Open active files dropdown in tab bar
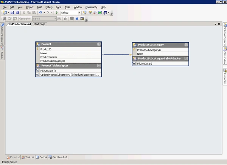Viewport: 227px width, 165px height. tap(215, 24)
